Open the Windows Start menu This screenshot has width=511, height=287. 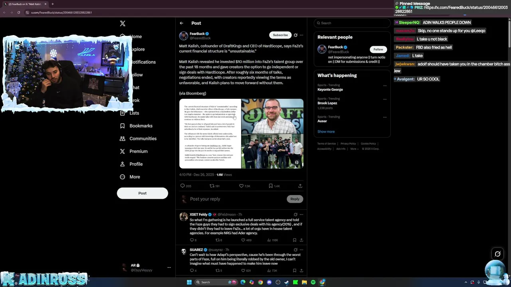pyautogui.click(x=189, y=282)
